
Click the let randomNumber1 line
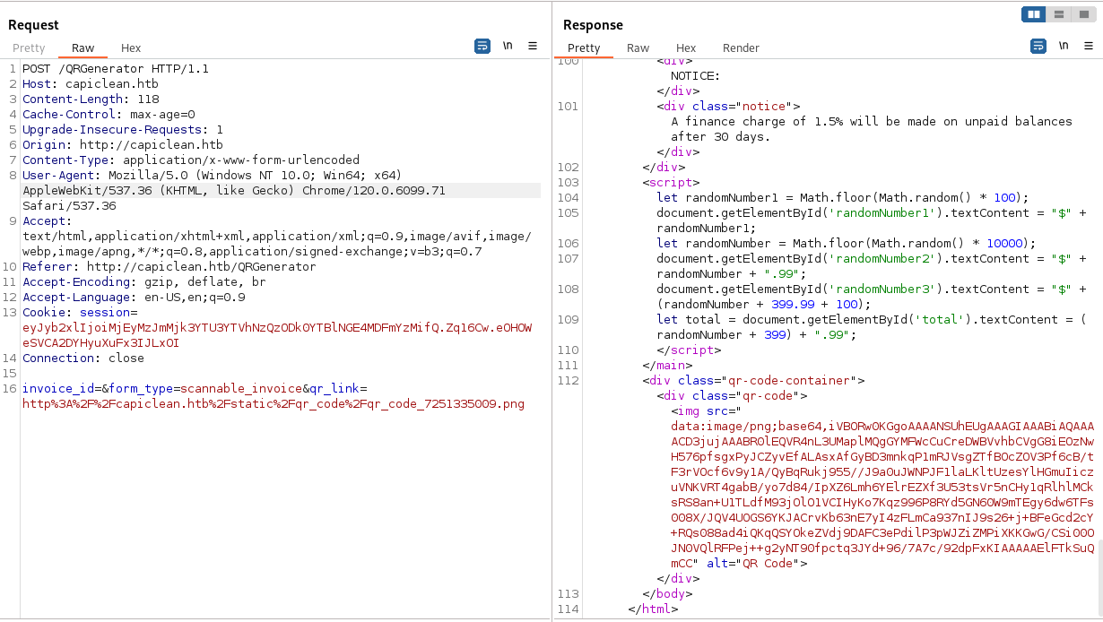(x=842, y=198)
